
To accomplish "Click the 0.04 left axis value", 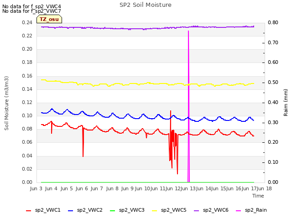I will coord(27,156).
